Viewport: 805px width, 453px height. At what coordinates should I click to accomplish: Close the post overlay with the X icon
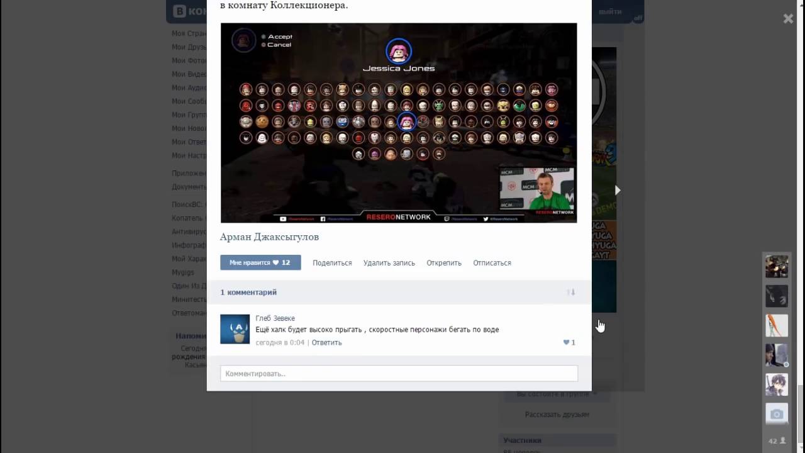coord(788,19)
